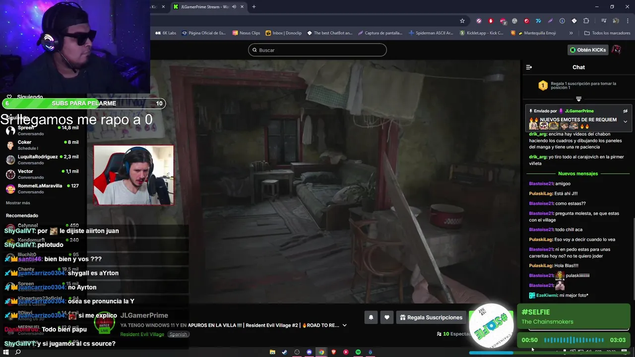Viewport: 635px width, 357px height.
Task: Open Vector channel in the sidebar
Action: 43,174
